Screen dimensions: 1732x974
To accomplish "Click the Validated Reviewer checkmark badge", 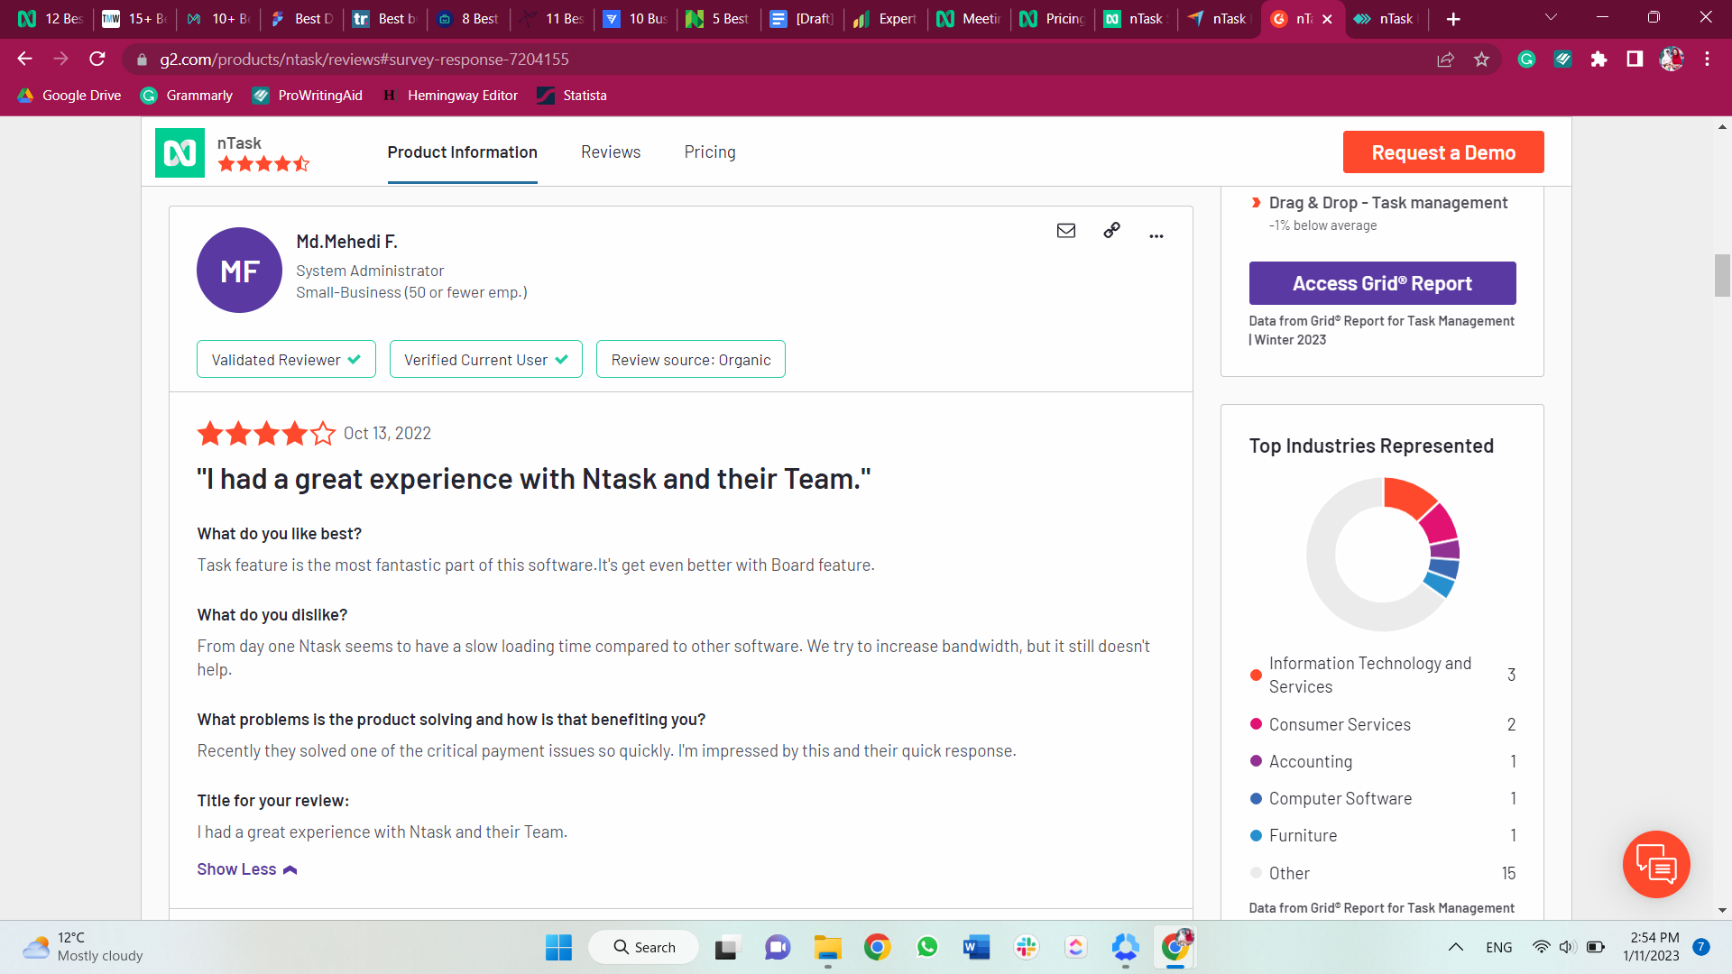I will tap(286, 360).
